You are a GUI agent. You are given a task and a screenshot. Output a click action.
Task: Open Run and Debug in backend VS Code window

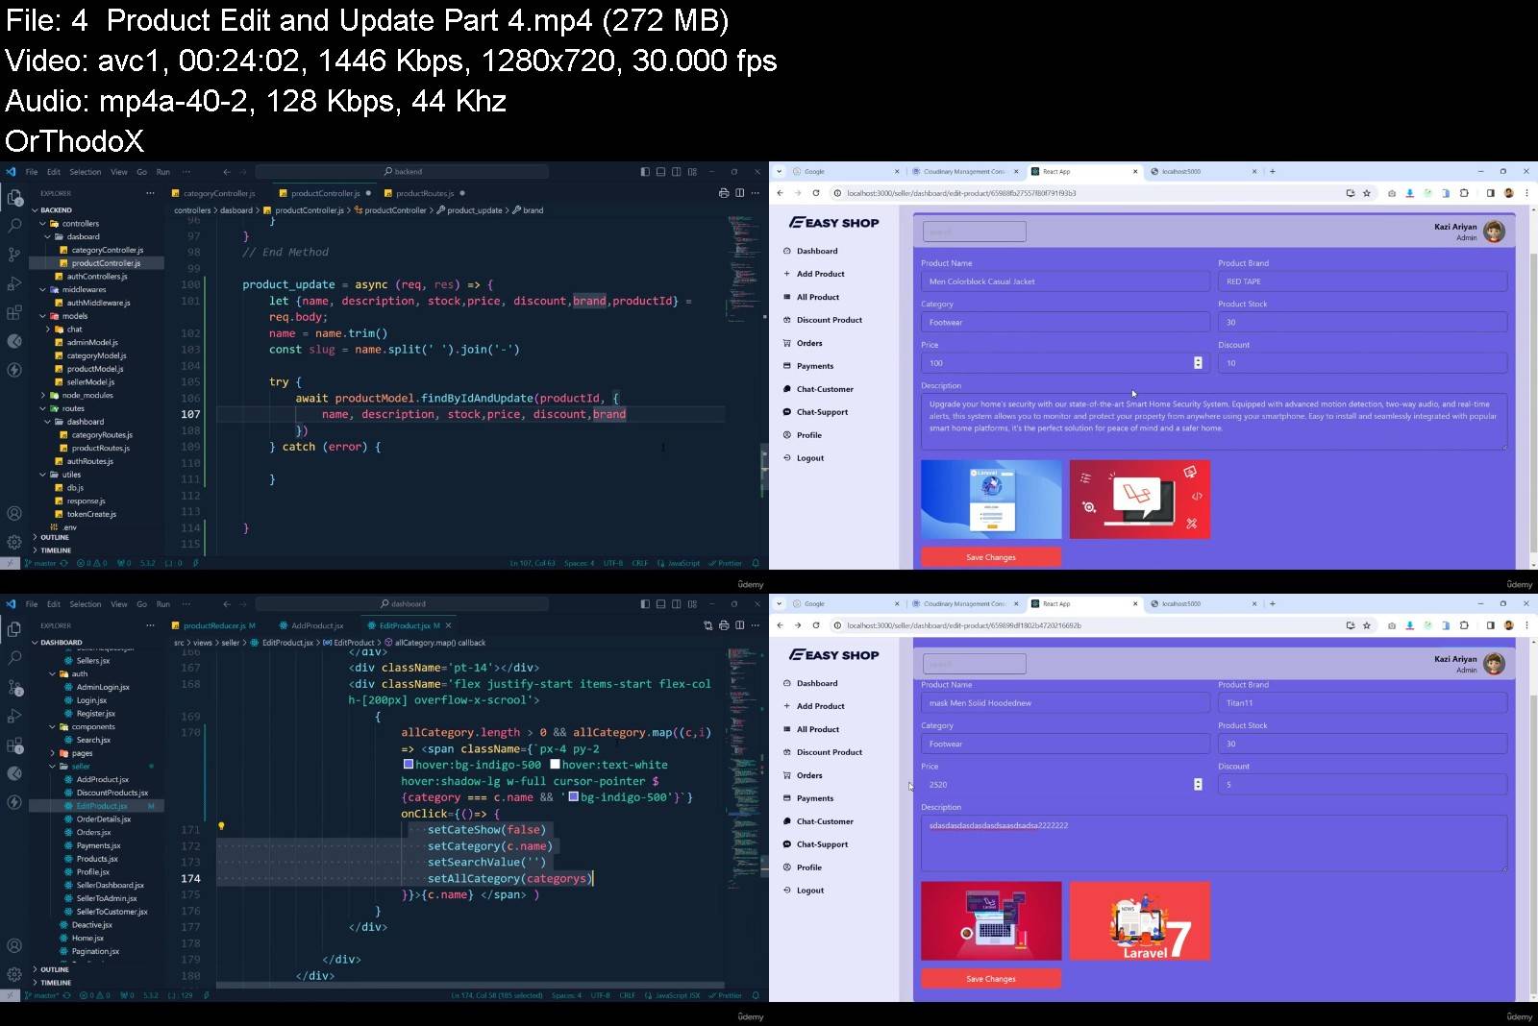coord(14,283)
